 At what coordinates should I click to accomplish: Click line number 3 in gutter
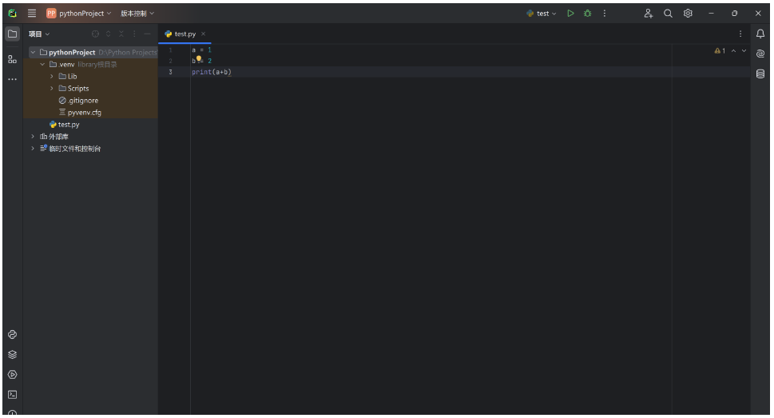171,72
